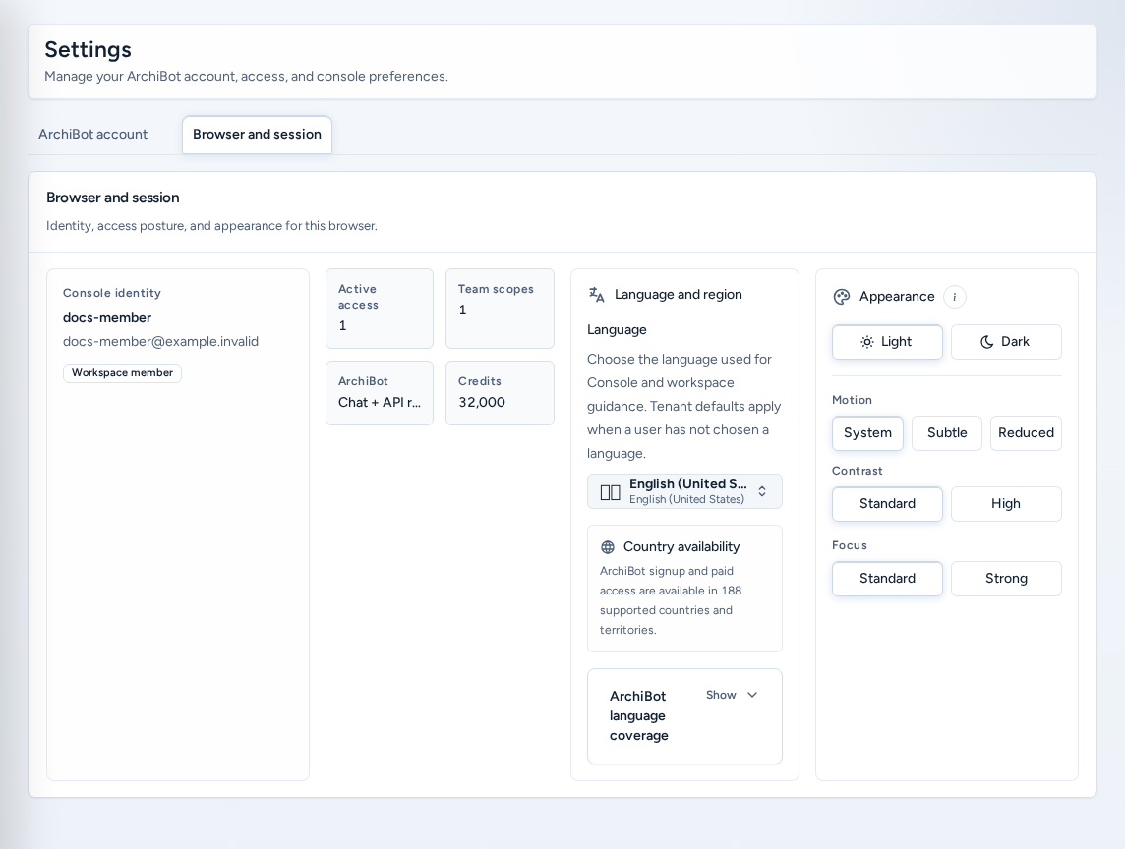The width and height of the screenshot is (1125, 849).
Task: Set Motion to System
Action: [x=867, y=433]
